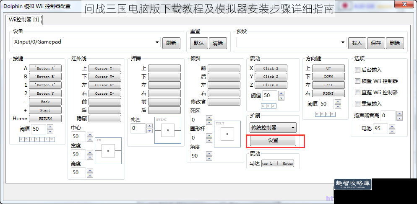Viewport: 417px width, 204px height.
Task: Click the TILT preview box
Action: click(x=227, y=134)
